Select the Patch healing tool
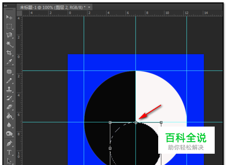Image resolution: width=226 pixels, height=165 pixels. [x=9, y=71]
